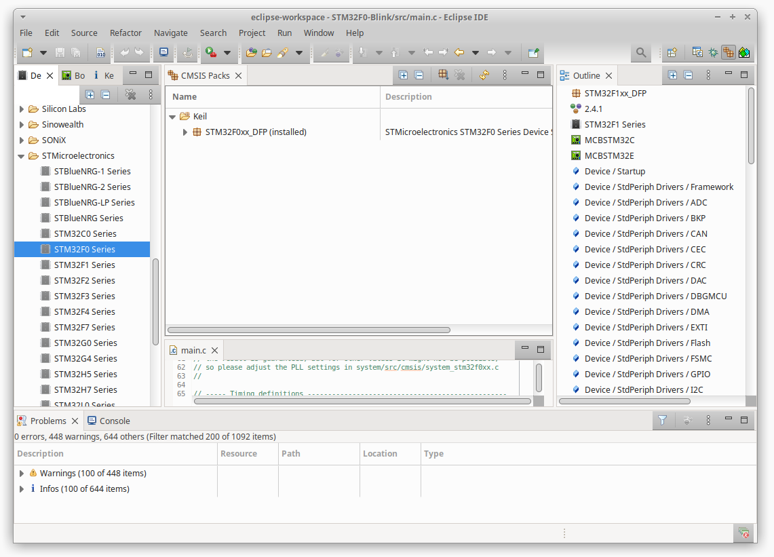
Task: Click the install pack icon in CMSIS Packs
Action: click(443, 75)
